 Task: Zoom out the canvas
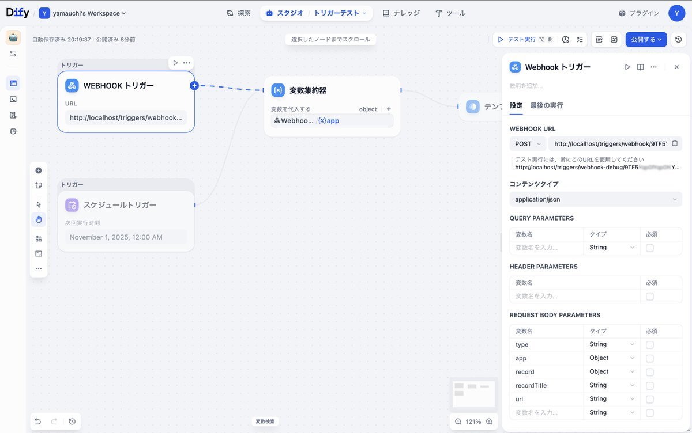(458, 421)
